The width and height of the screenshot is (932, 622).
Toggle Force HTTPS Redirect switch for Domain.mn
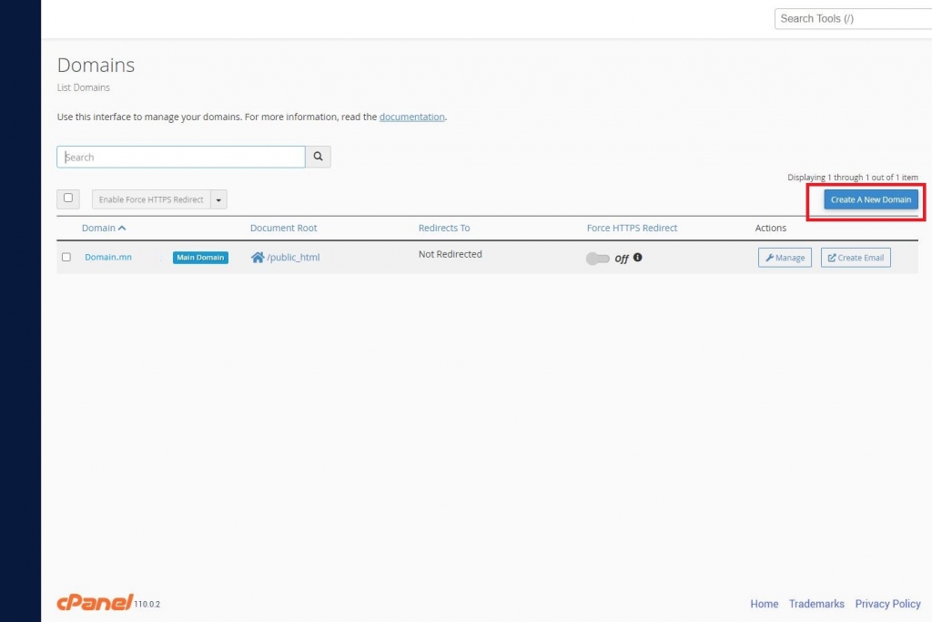pyautogui.click(x=597, y=258)
